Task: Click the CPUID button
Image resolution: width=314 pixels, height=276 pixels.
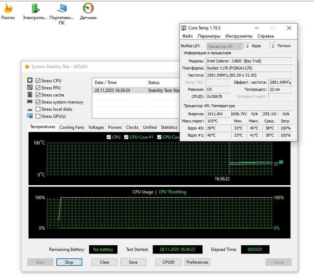Action: coord(168,262)
